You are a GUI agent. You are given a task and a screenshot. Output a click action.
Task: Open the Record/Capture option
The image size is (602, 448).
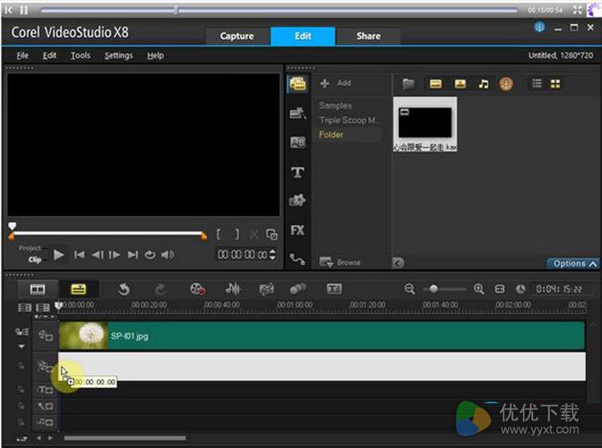click(x=198, y=289)
